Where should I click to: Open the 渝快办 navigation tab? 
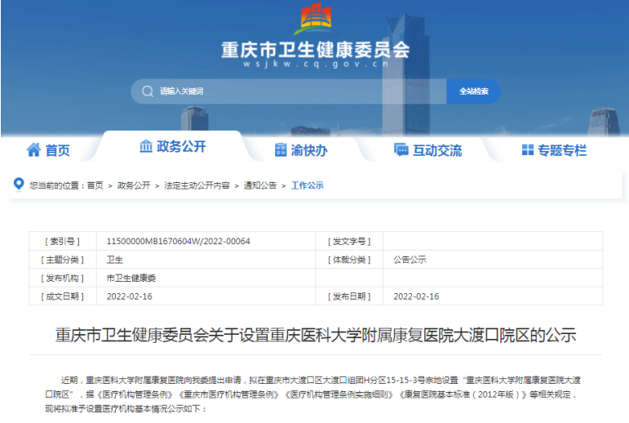(x=301, y=149)
